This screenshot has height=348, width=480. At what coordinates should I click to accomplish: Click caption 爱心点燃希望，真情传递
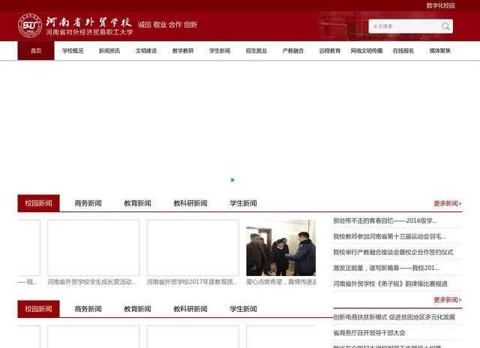click(281, 282)
